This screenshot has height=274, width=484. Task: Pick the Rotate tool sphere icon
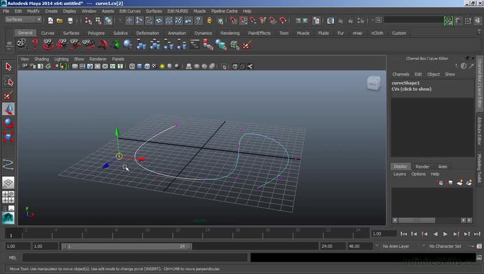8,123
